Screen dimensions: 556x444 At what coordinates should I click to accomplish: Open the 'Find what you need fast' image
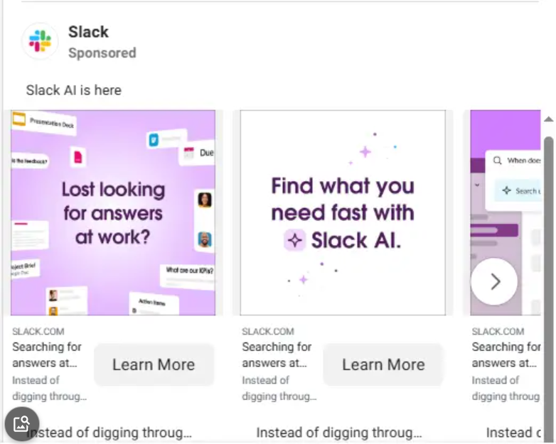point(343,212)
